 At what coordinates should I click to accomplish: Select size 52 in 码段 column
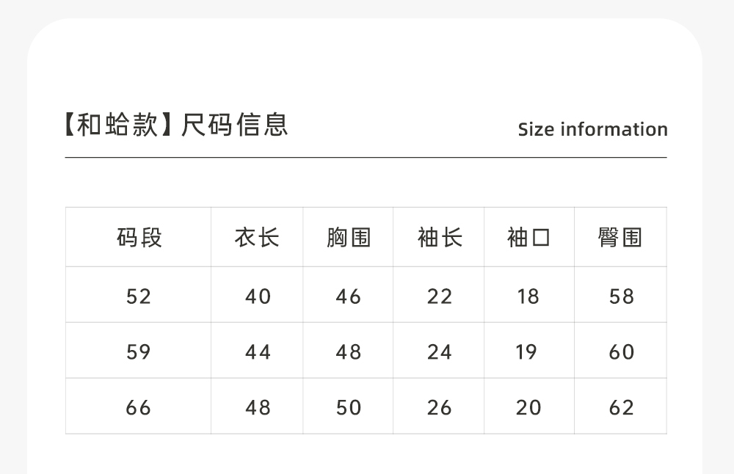tap(139, 296)
